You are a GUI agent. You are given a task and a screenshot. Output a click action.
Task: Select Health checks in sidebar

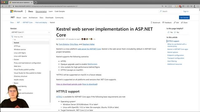pyautogui.click(x=19, y=80)
